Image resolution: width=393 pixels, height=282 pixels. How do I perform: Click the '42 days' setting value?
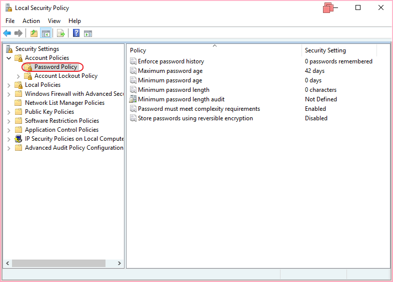pyautogui.click(x=314, y=71)
